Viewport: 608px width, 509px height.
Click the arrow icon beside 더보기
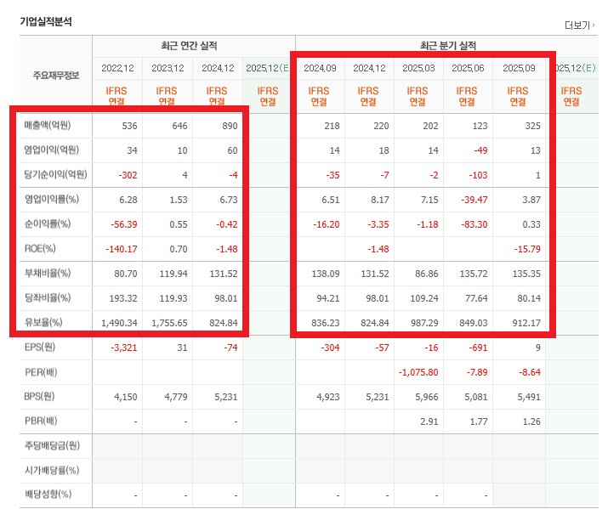point(594,26)
